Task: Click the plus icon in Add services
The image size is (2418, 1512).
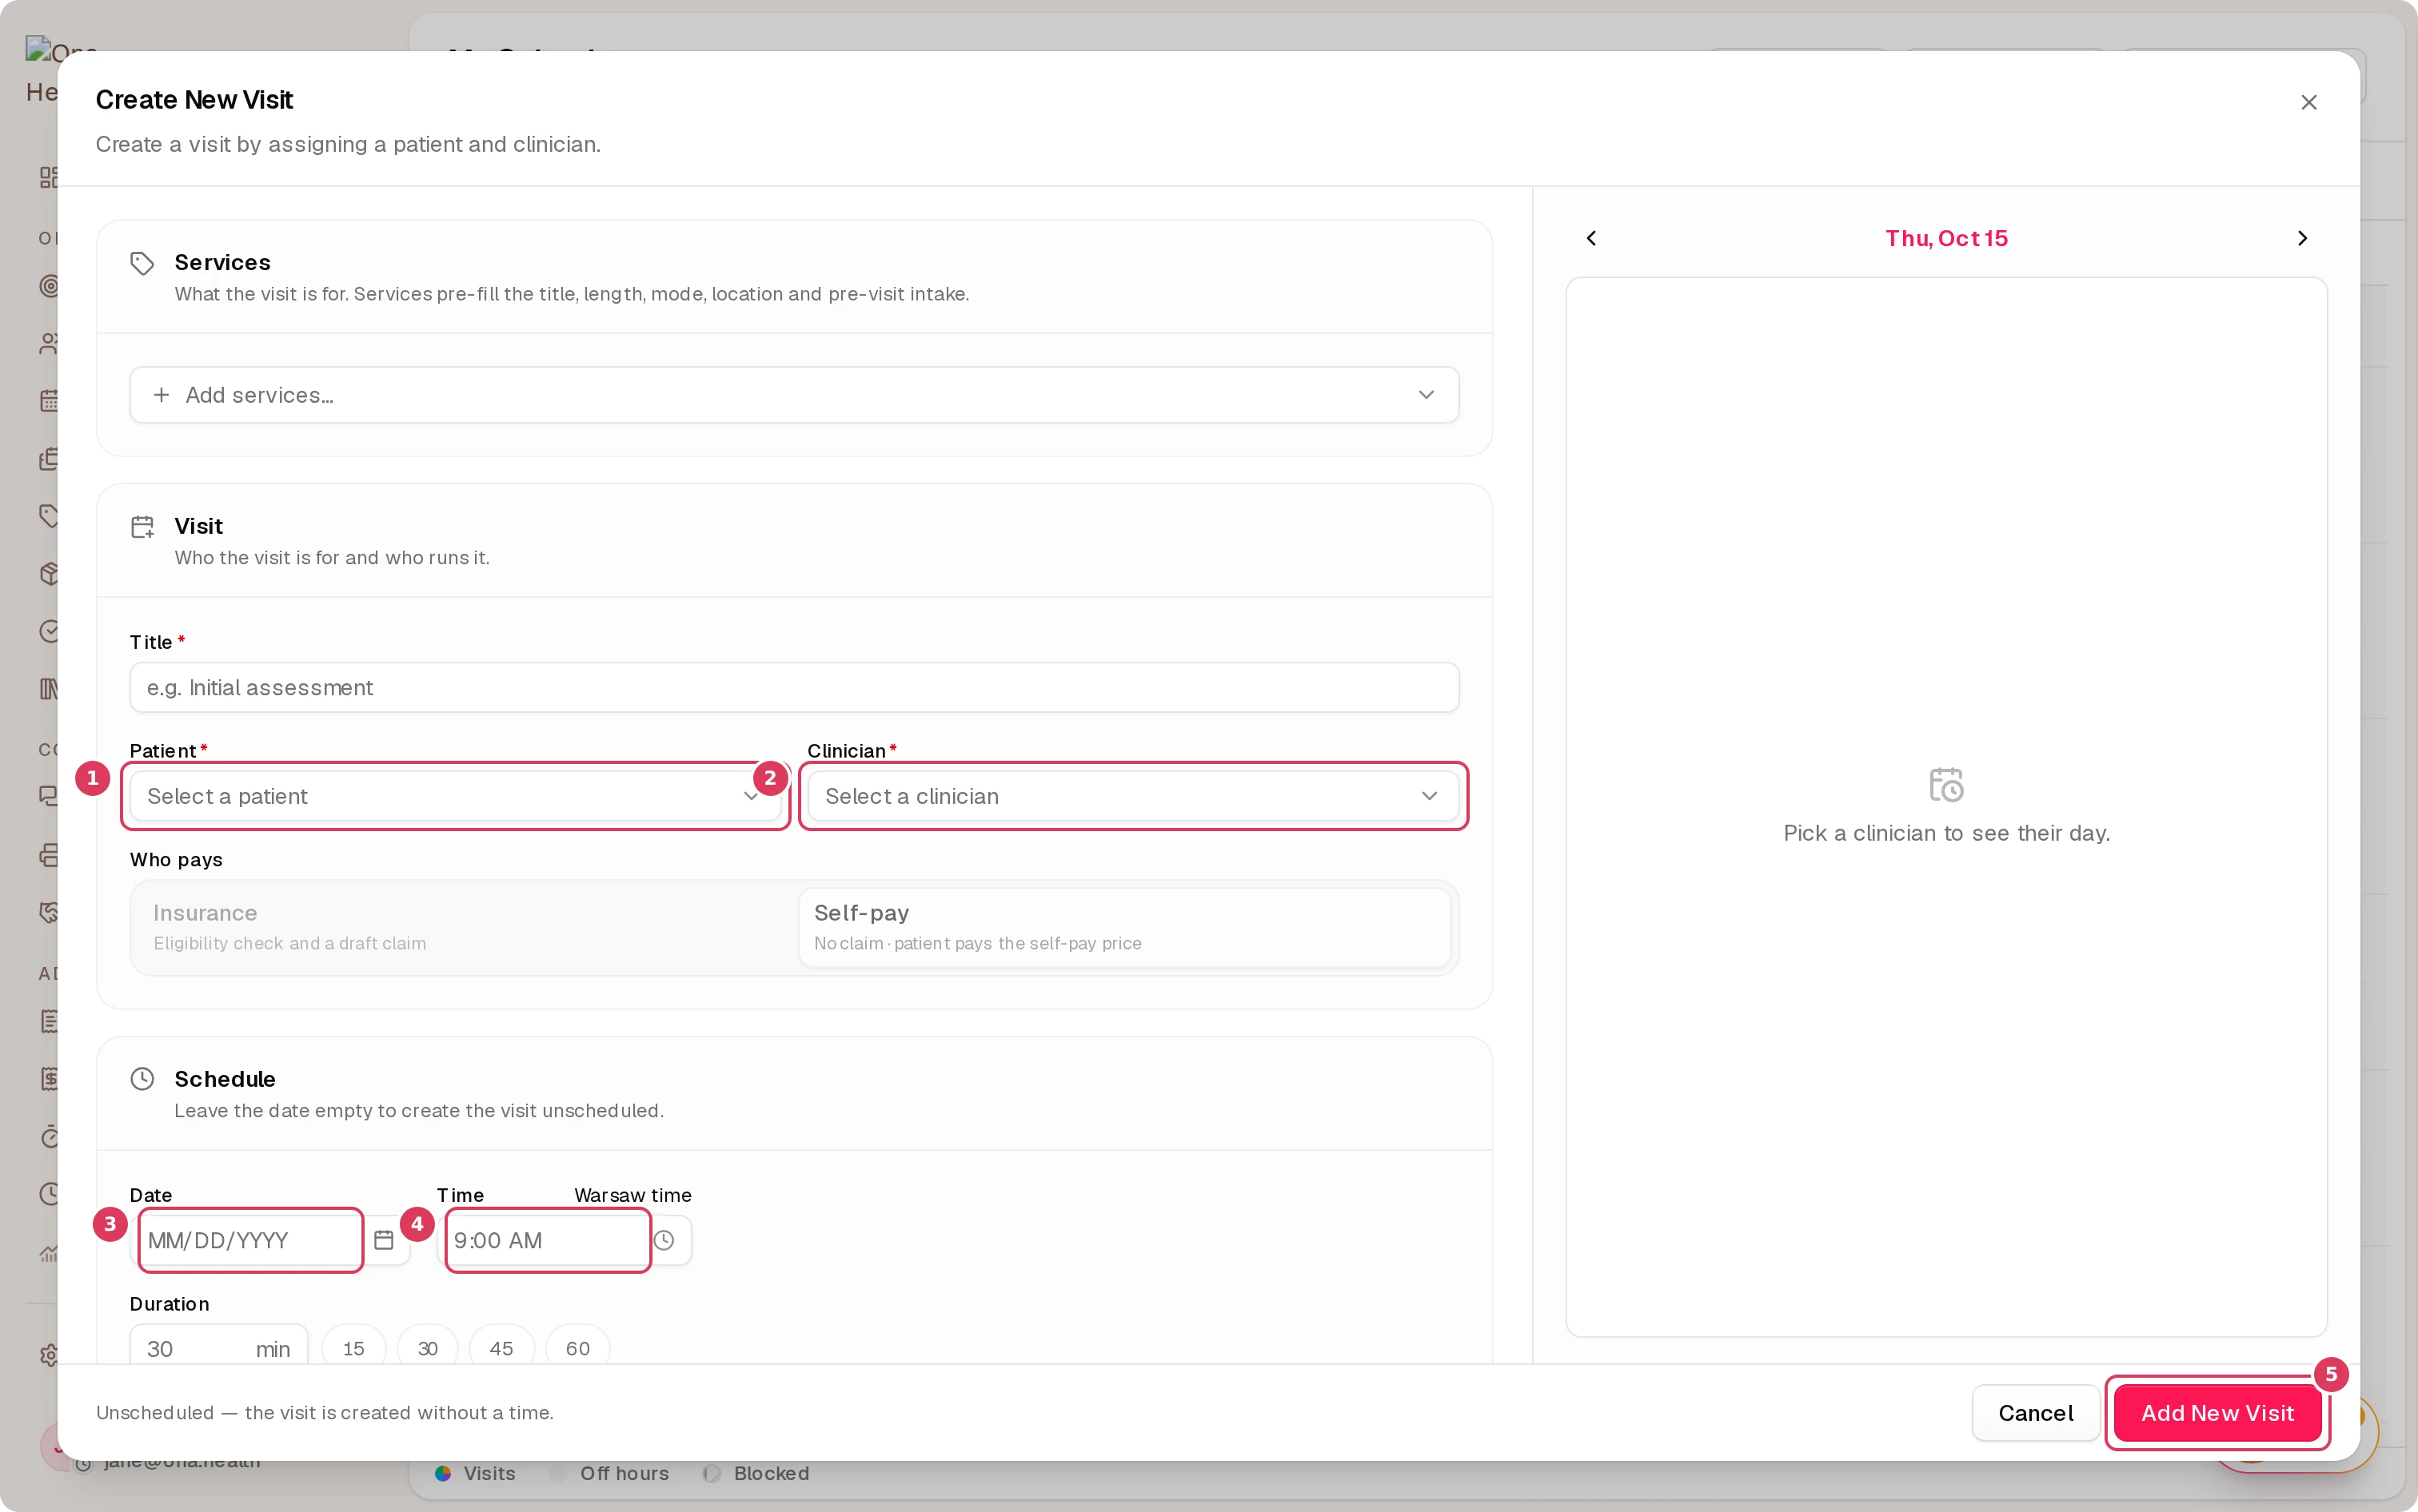Action: 161,395
